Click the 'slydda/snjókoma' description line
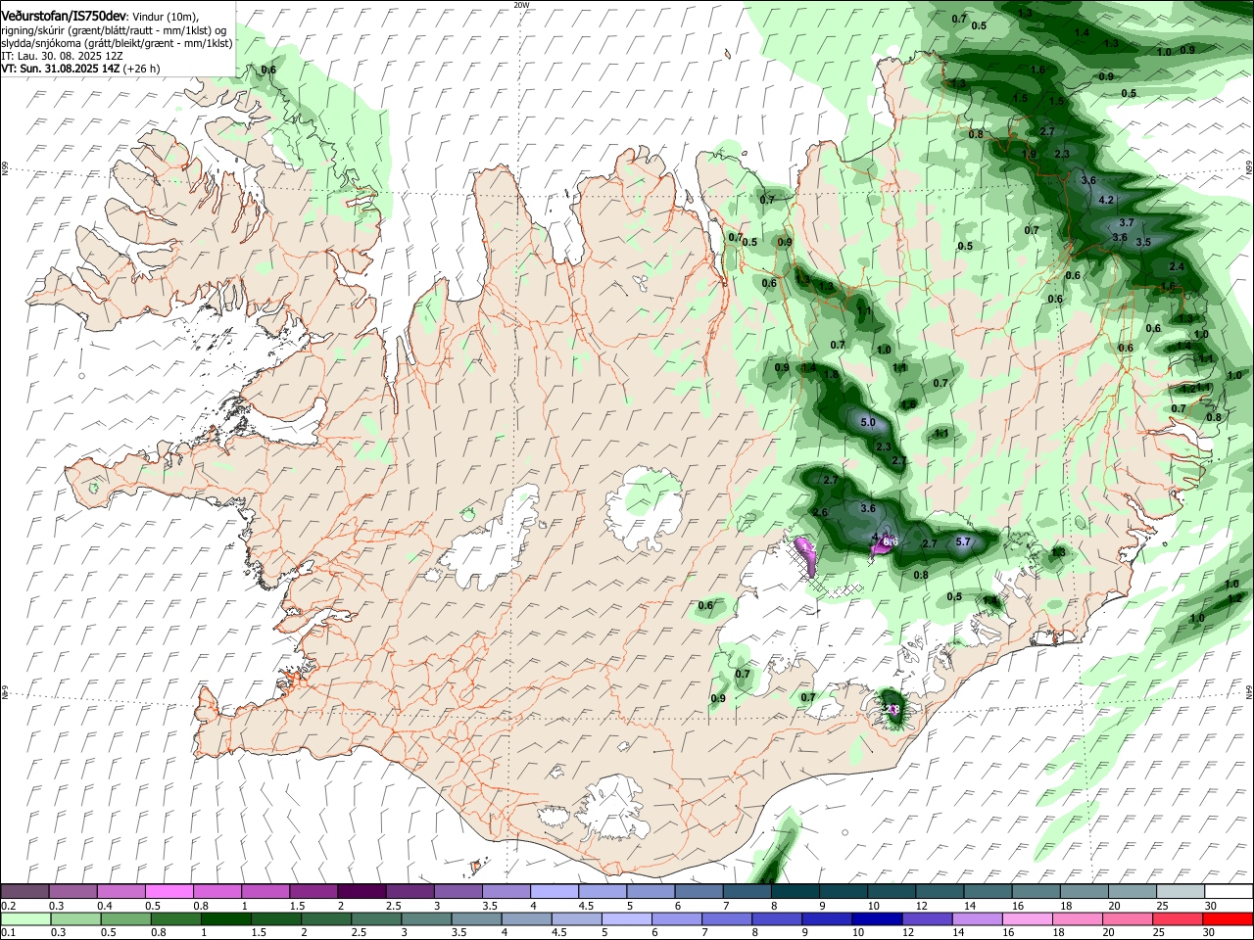 pyautogui.click(x=117, y=44)
